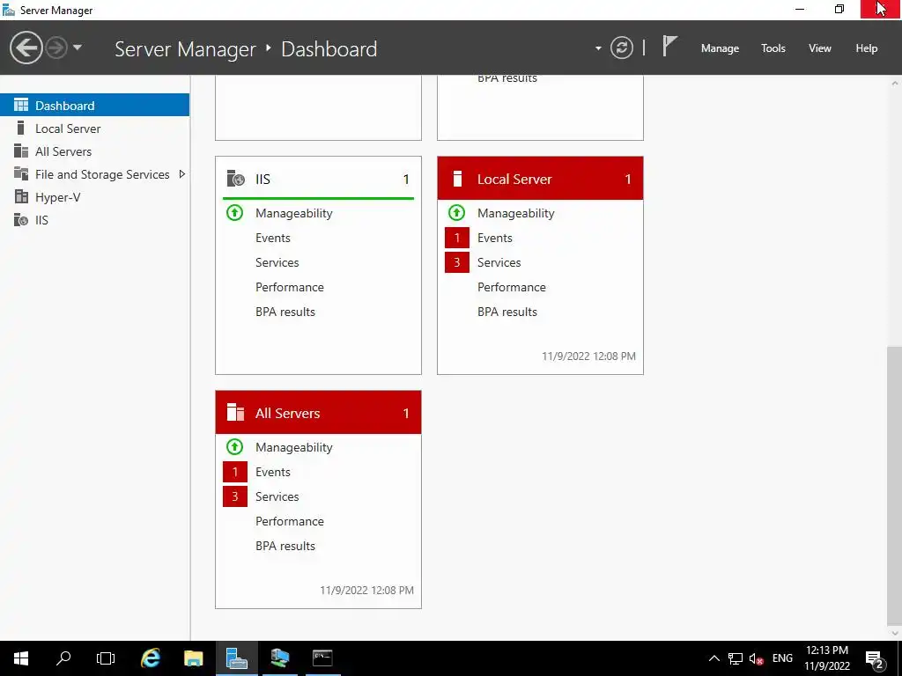Open Command Prompt from the taskbar

(x=322, y=658)
